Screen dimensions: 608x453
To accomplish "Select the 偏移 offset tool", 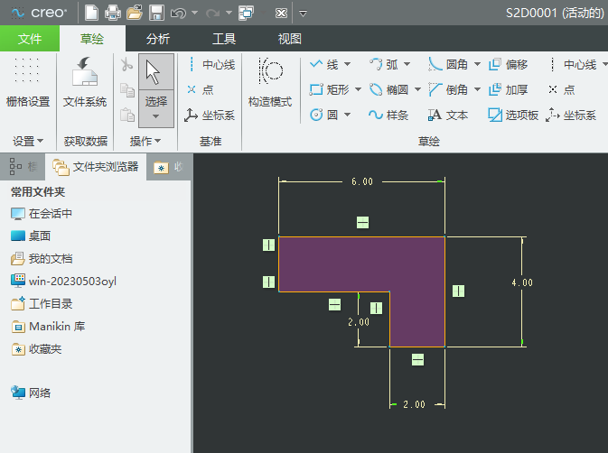I will [x=509, y=64].
